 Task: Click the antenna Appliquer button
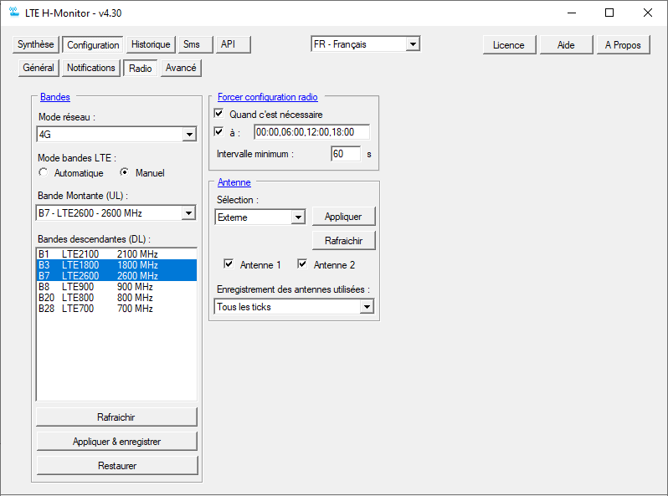[x=343, y=217]
